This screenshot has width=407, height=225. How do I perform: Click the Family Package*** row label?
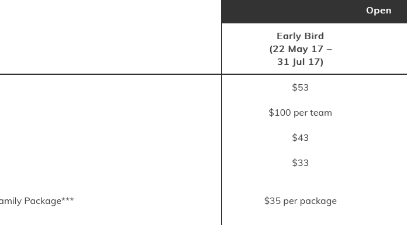pyautogui.click(x=37, y=201)
